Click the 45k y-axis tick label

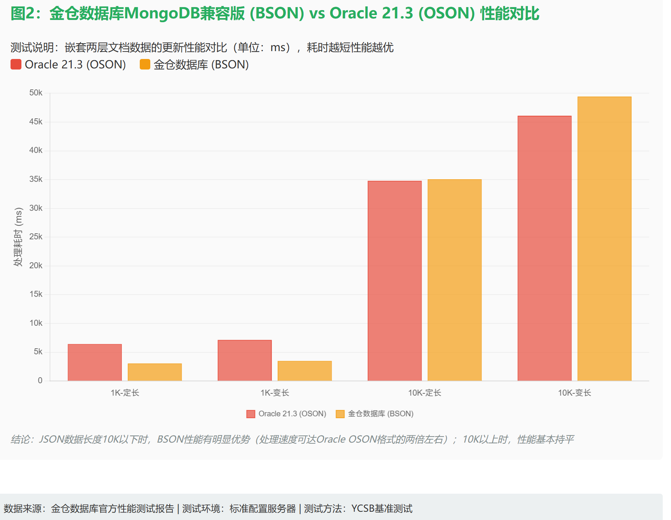coord(36,122)
